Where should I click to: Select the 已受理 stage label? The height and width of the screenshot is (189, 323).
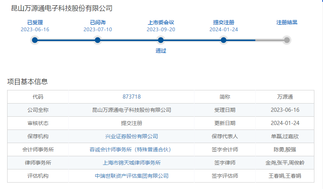35,23
